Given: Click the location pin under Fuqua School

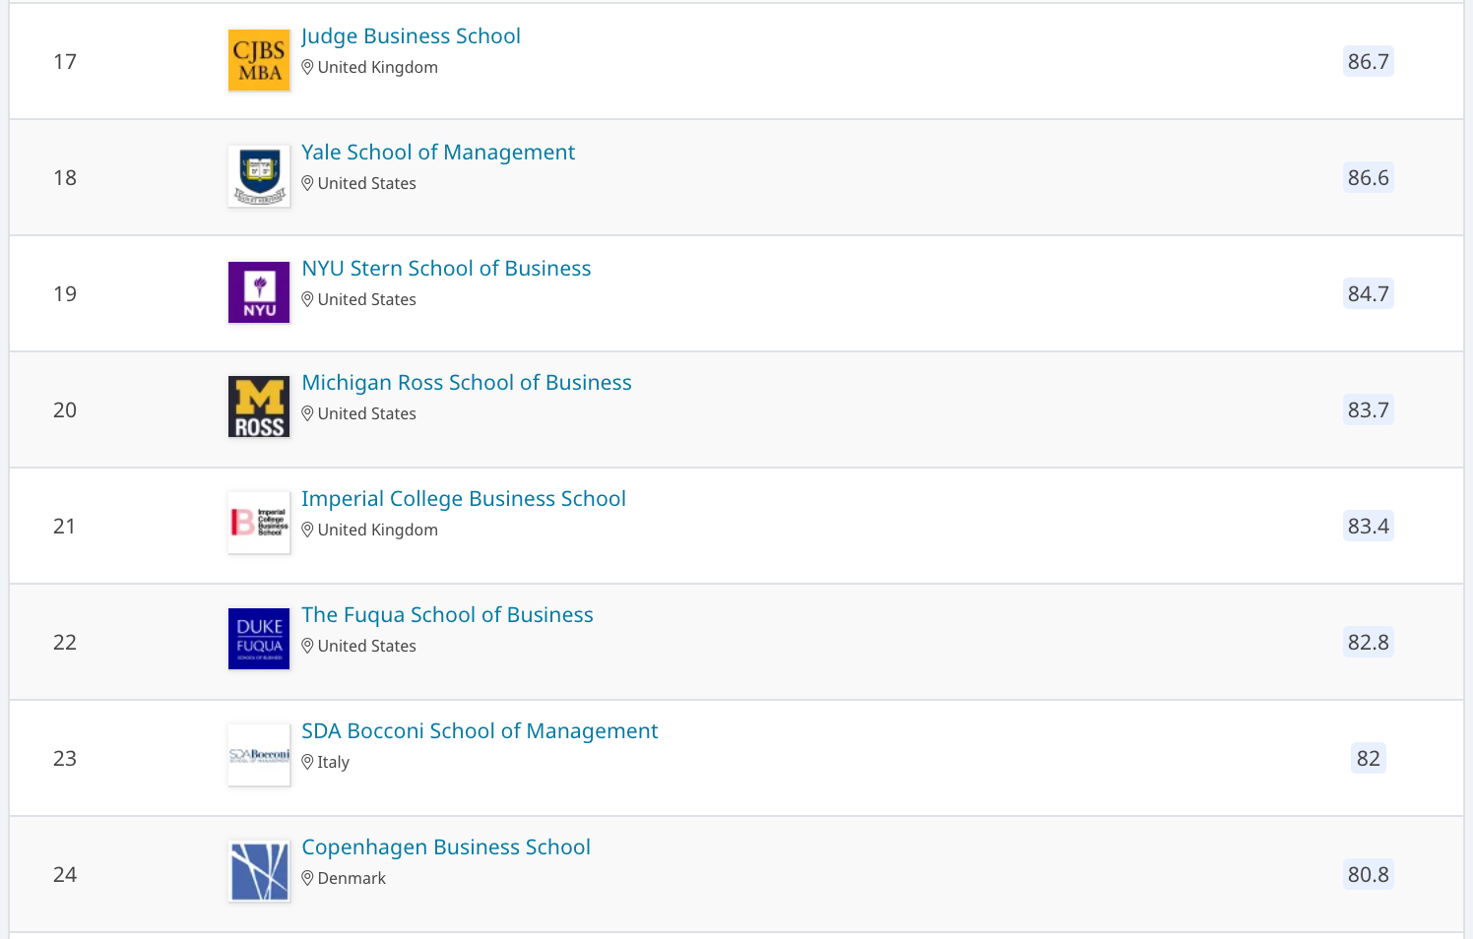Looking at the screenshot, I should [x=307, y=646].
